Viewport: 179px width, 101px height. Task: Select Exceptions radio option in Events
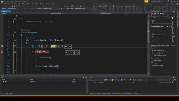(x=152, y=53)
